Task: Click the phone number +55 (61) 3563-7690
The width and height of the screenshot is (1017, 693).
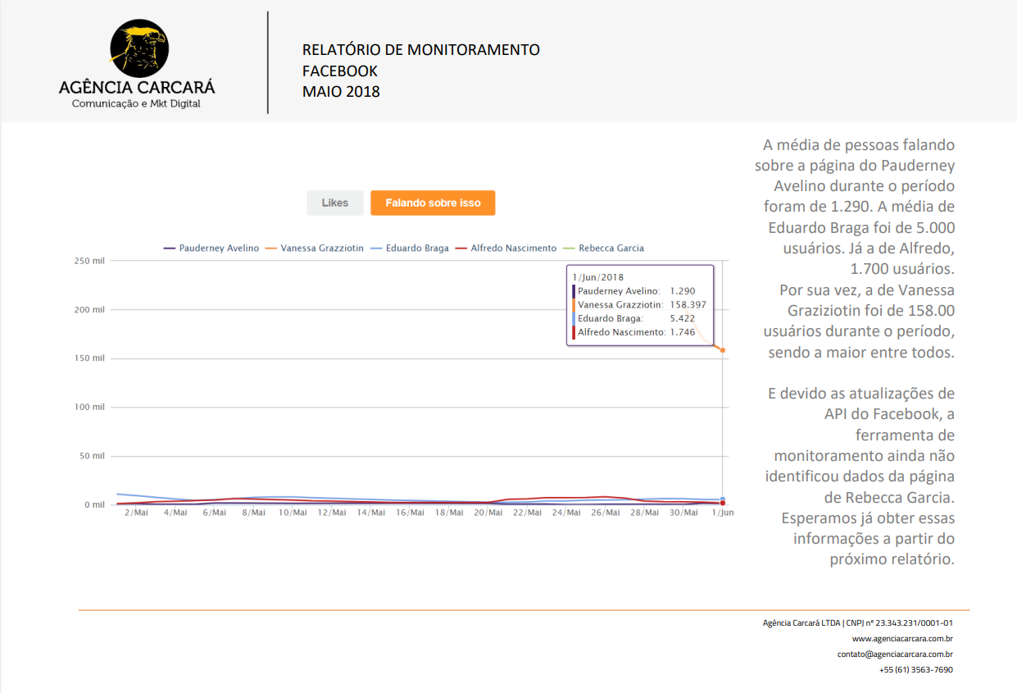Action: click(x=915, y=669)
